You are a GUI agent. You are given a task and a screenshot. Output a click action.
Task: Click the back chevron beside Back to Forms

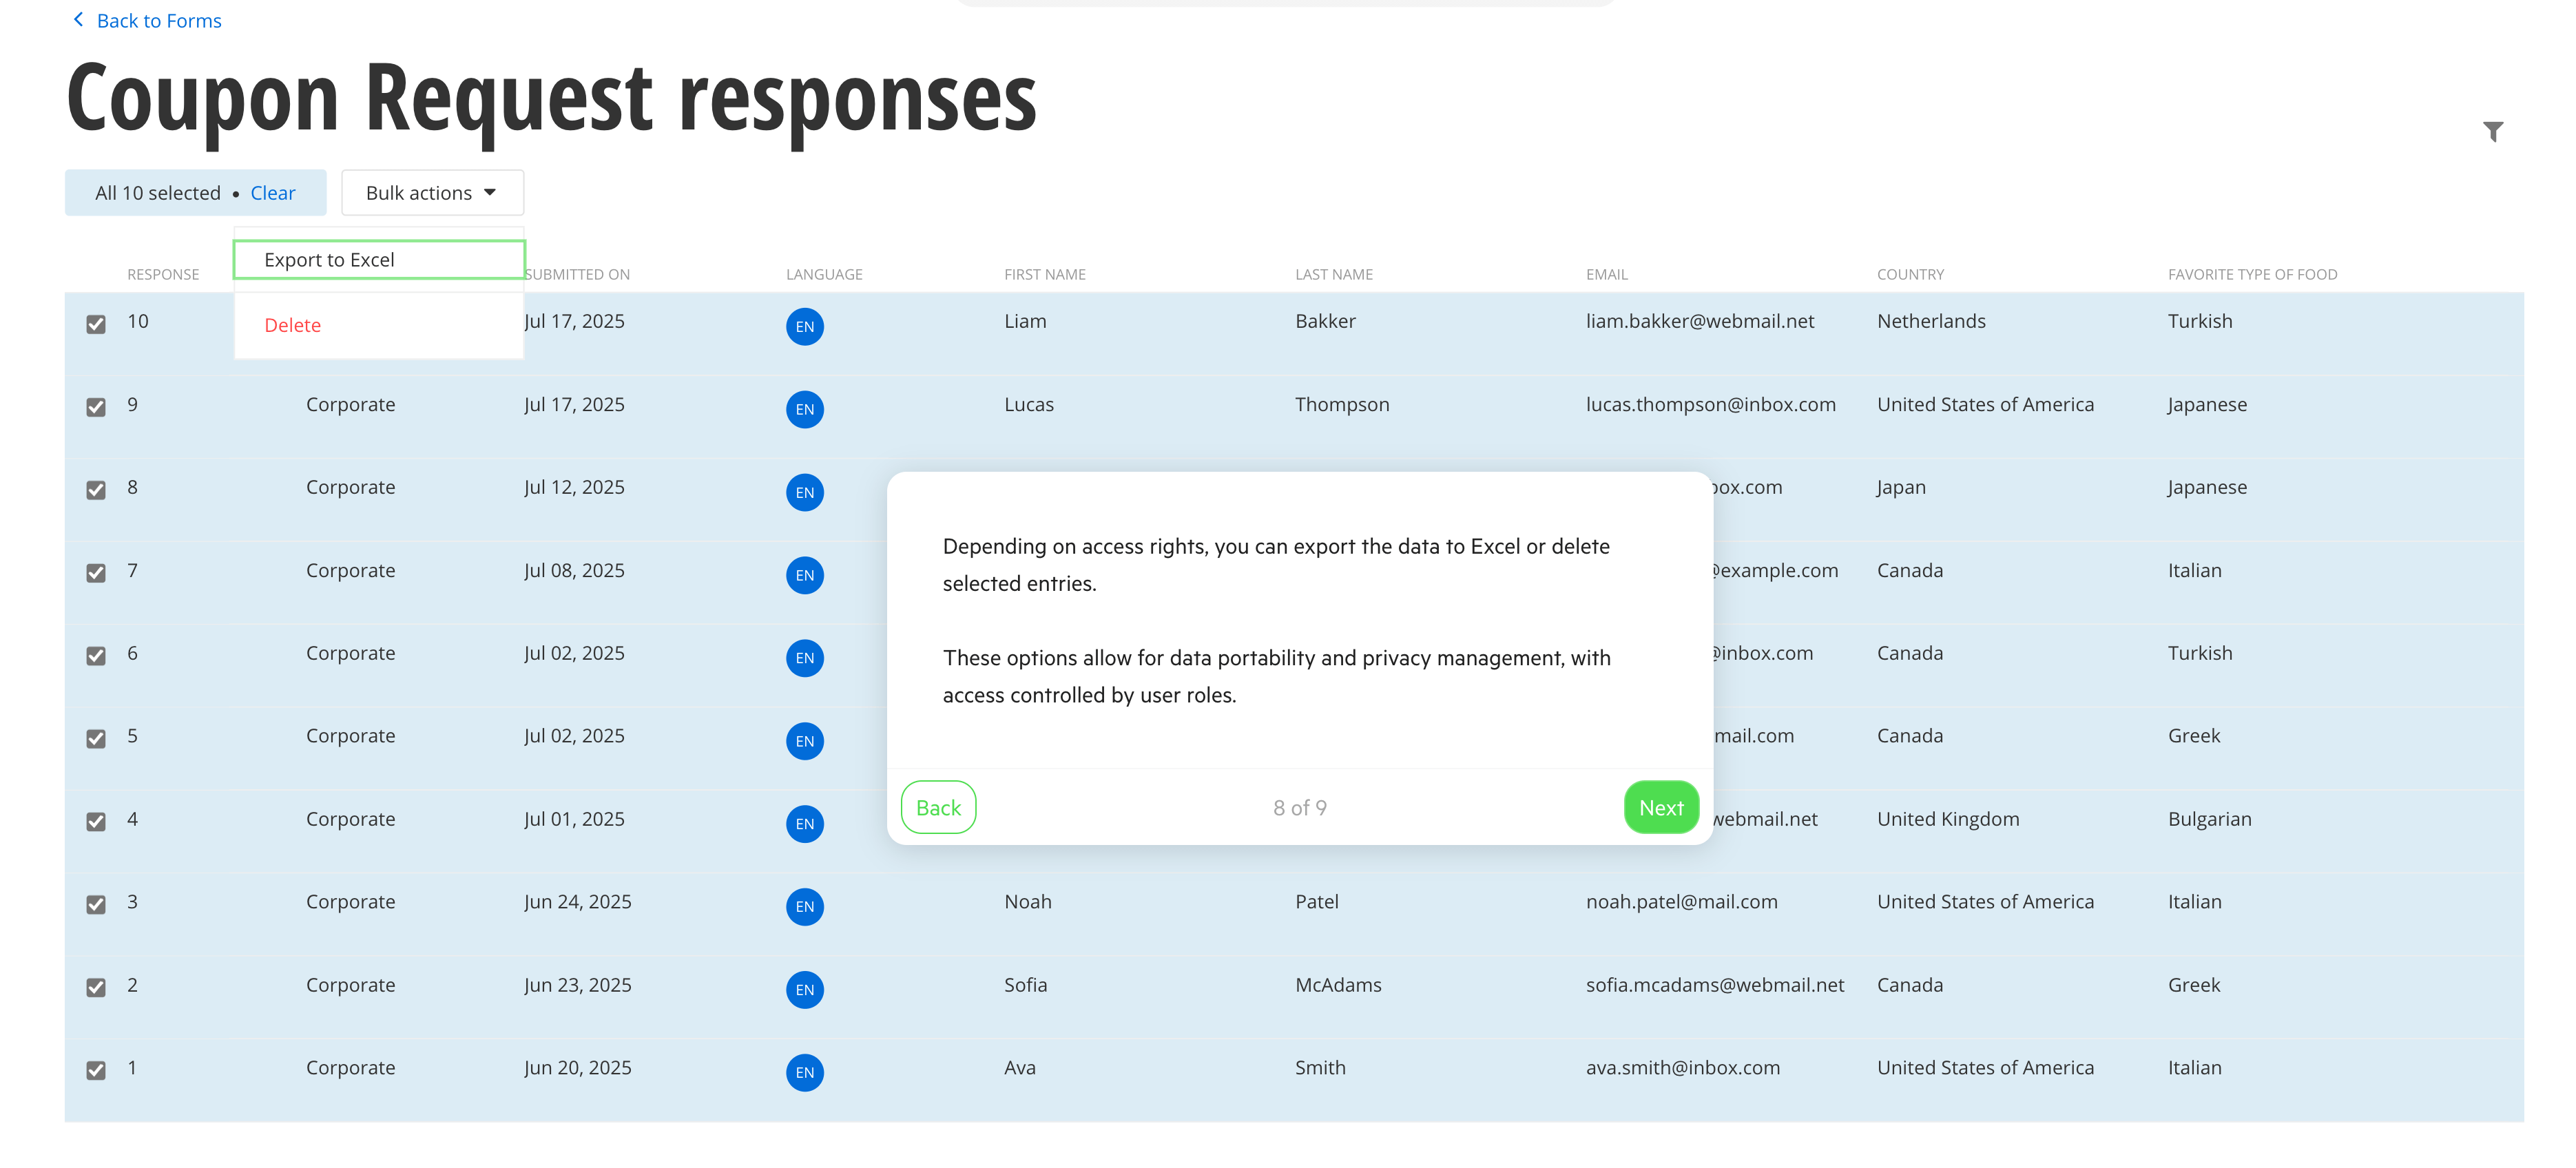click(78, 19)
